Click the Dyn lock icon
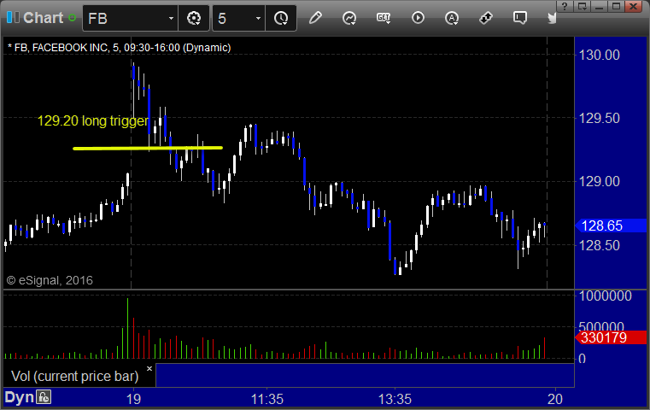The height and width of the screenshot is (410, 650). pyautogui.click(x=44, y=397)
